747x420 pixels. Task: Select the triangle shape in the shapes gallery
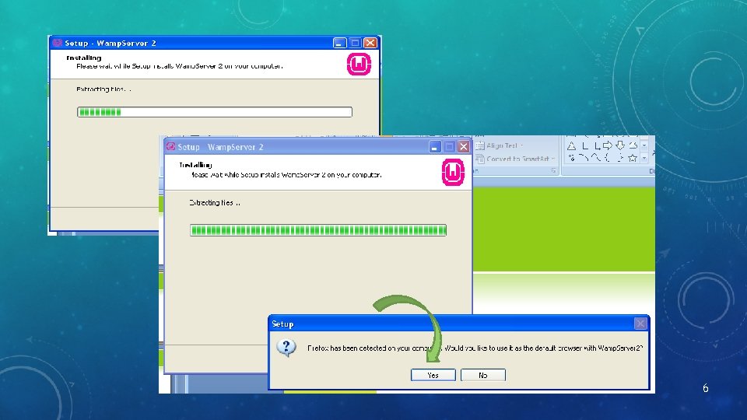point(571,145)
